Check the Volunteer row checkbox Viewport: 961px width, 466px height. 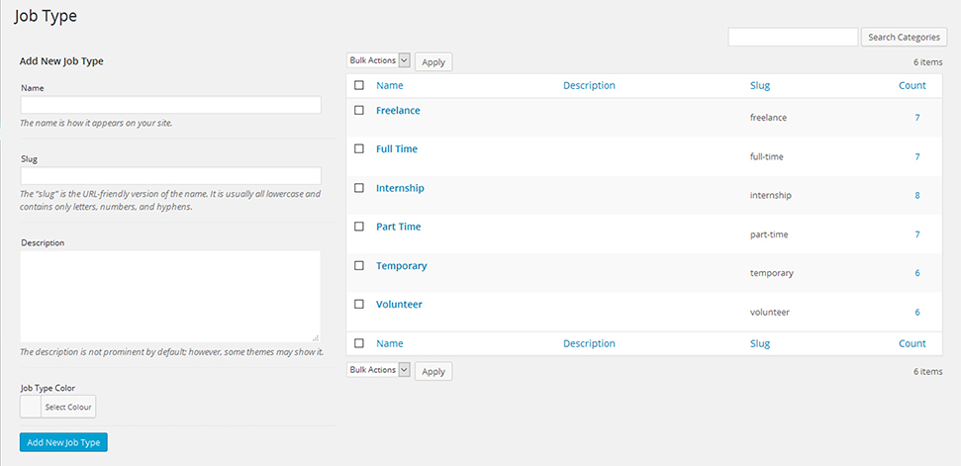click(359, 305)
